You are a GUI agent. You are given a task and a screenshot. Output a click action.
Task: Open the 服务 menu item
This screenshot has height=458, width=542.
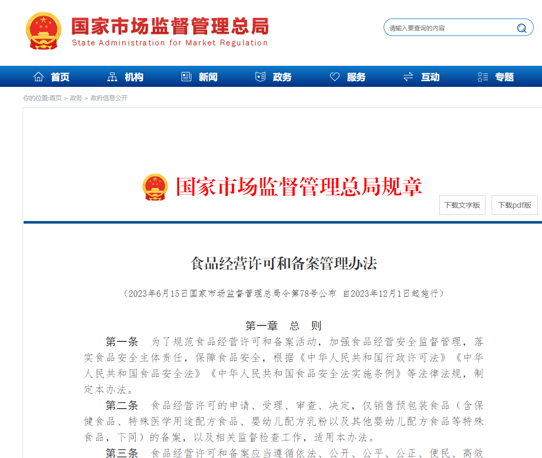(356, 77)
